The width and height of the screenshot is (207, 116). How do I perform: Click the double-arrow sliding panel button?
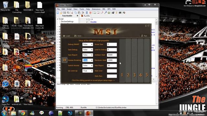tap(65, 60)
